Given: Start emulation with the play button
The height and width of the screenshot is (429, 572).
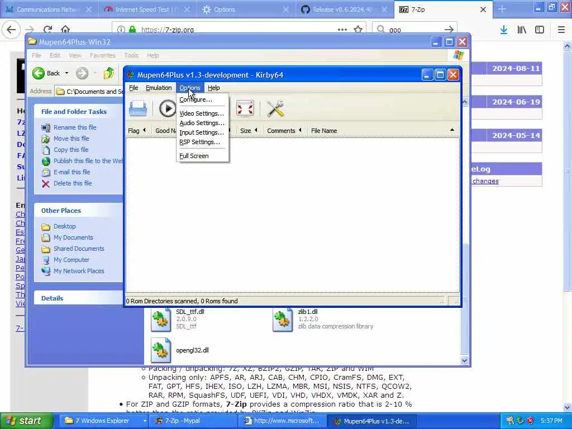Looking at the screenshot, I should point(168,108).
